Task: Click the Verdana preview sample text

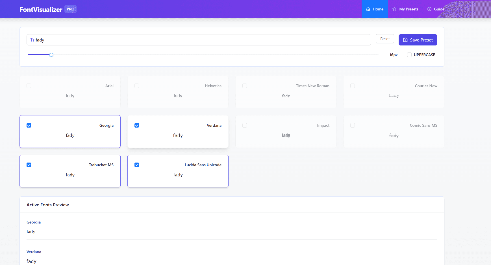Action: click(x=31, y=261)
